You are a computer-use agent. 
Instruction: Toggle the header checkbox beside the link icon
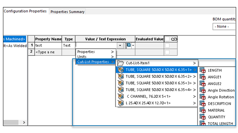(x=167, y=39)
